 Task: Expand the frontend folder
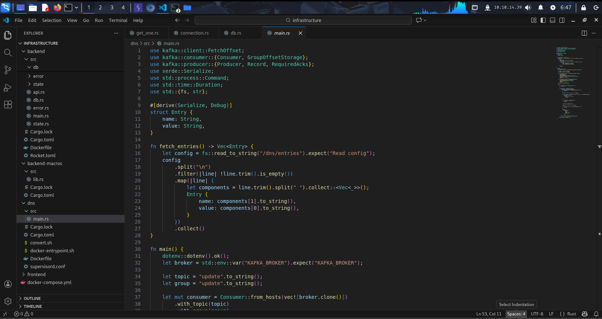[36, 275]
